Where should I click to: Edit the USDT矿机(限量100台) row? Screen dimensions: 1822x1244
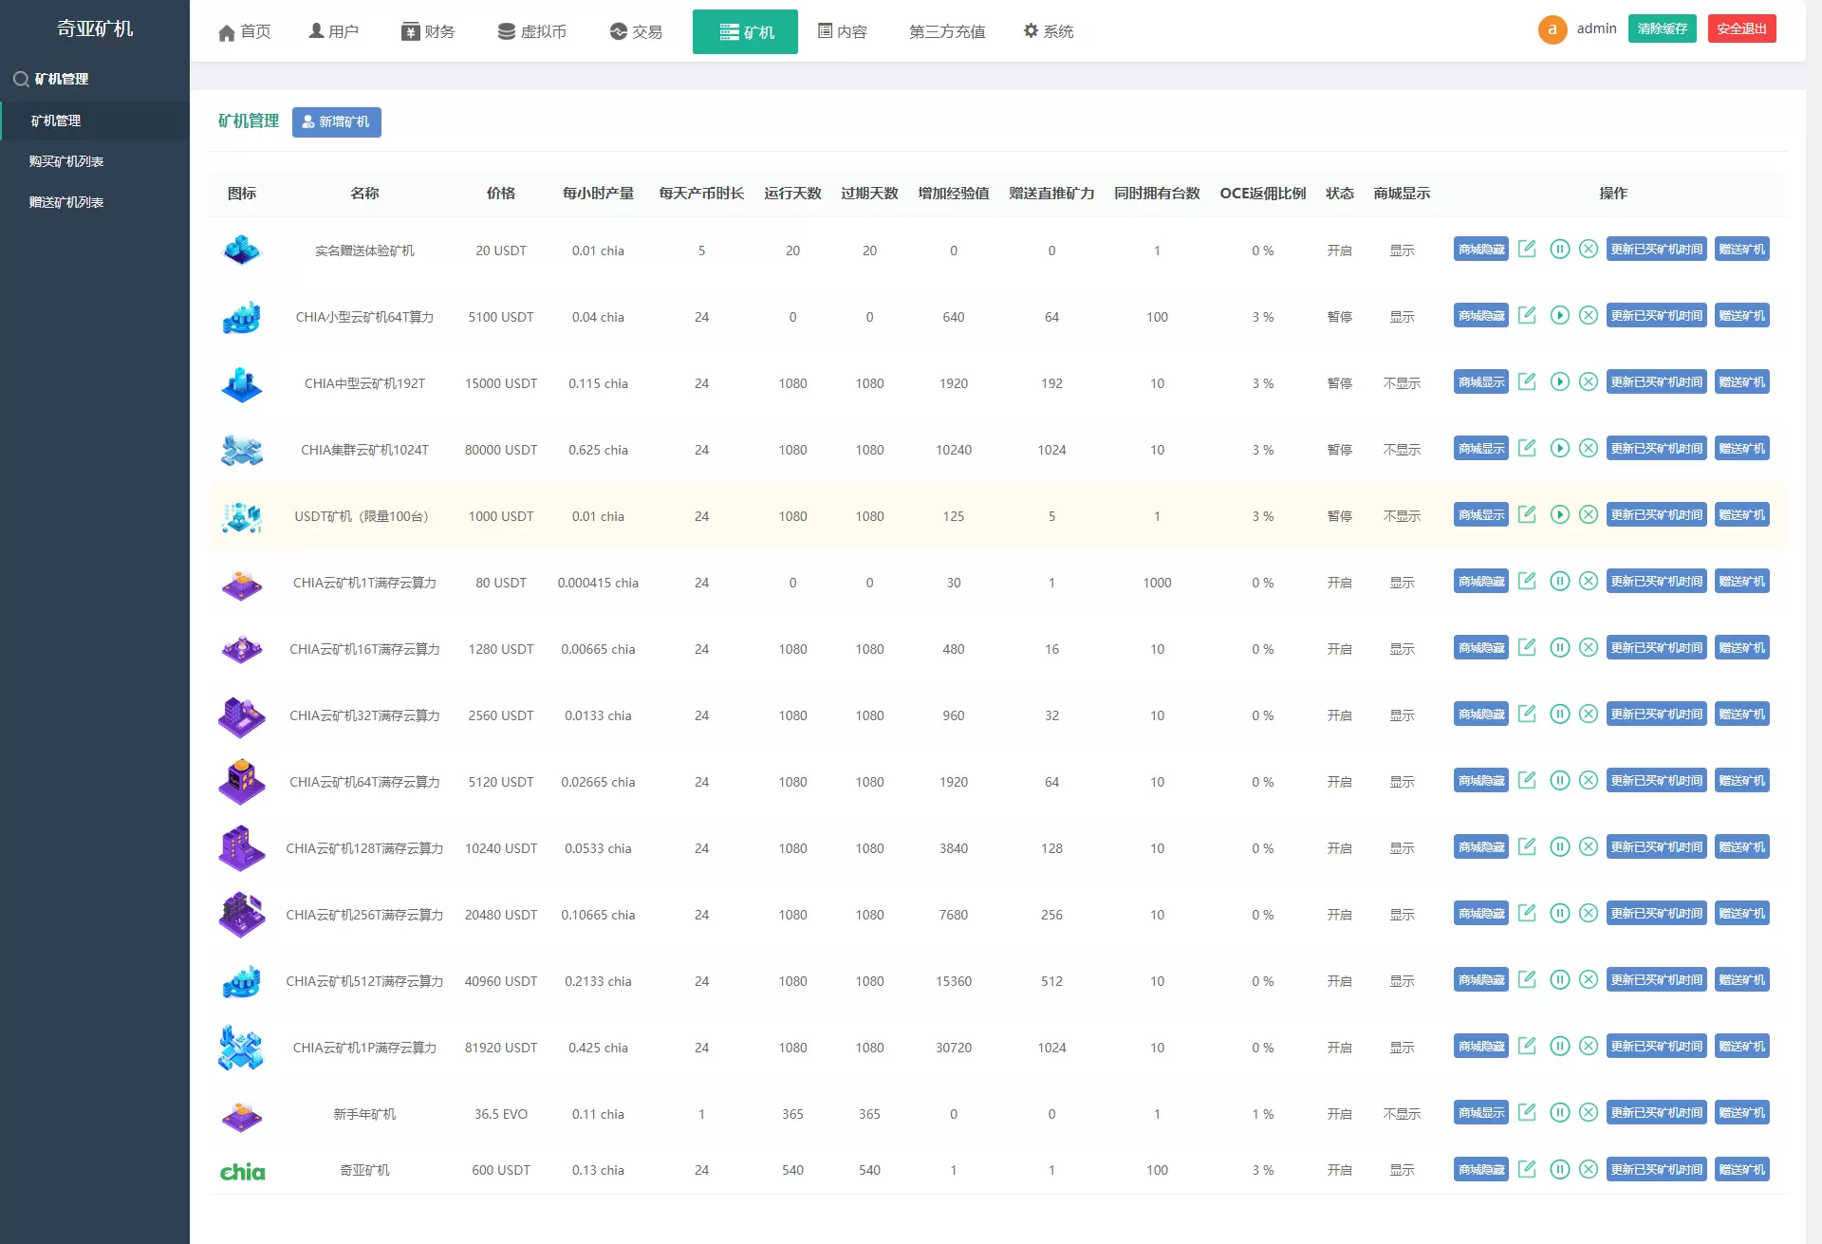[1527, 514]
